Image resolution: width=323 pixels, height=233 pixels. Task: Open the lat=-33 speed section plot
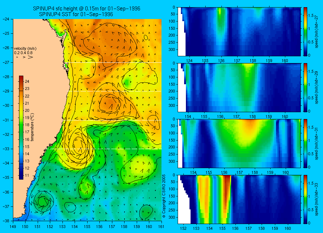(x=239, y=199)
